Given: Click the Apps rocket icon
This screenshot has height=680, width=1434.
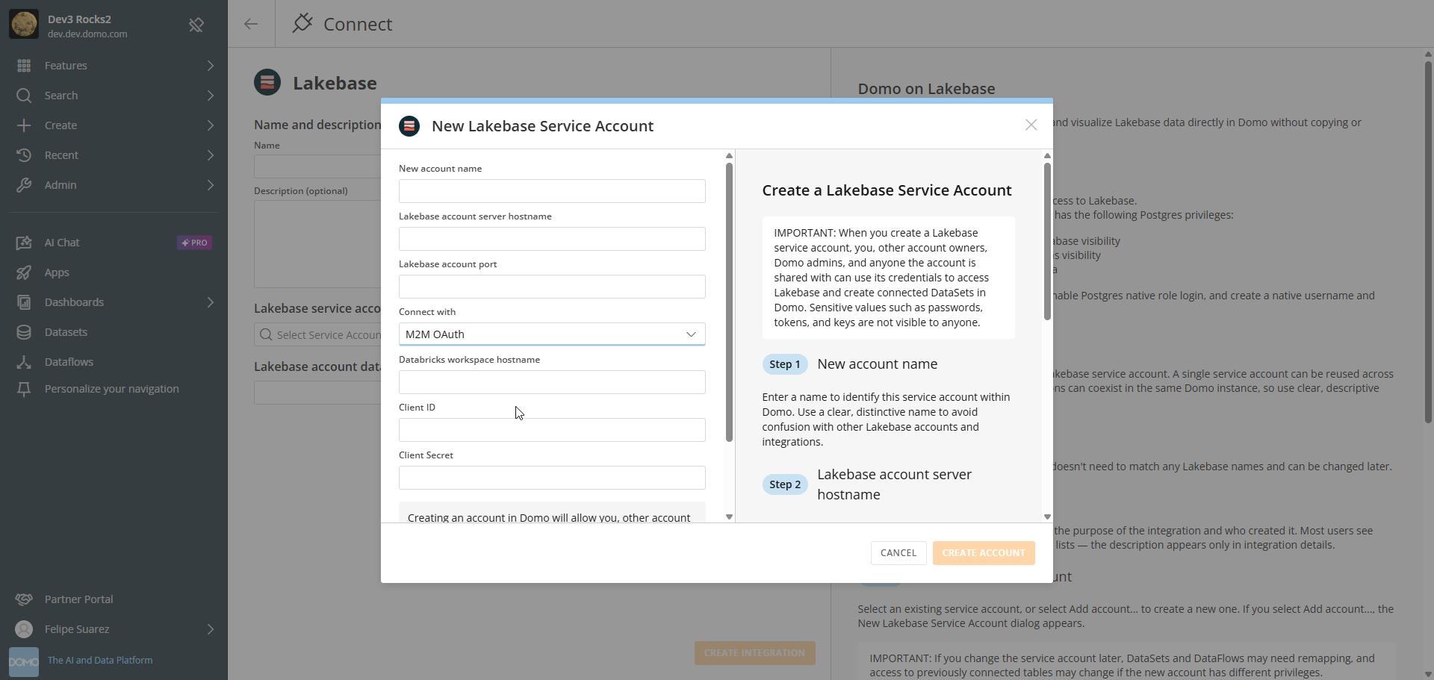Looking at the screenshot, I should pos(24,272).
